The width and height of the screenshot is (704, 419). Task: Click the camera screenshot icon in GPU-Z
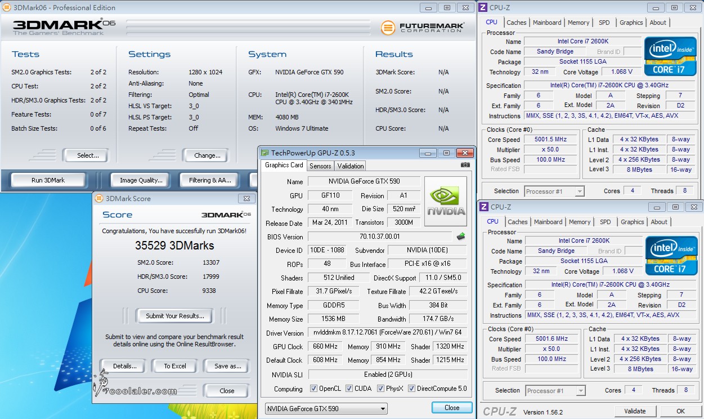pos(465,165)
